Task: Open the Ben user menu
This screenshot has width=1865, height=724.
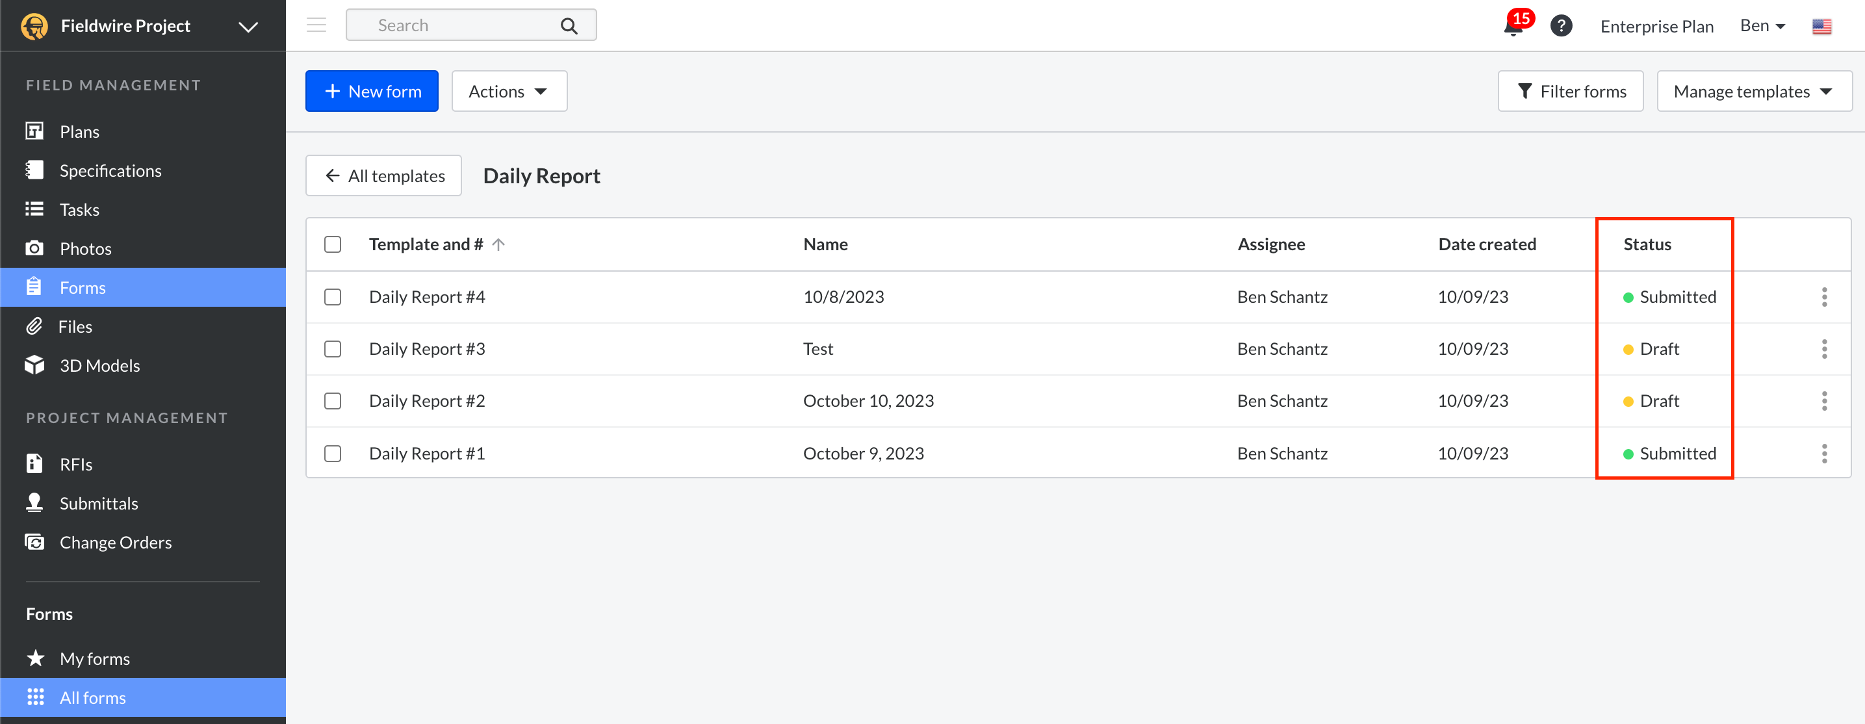Action: click(1762, 25)
